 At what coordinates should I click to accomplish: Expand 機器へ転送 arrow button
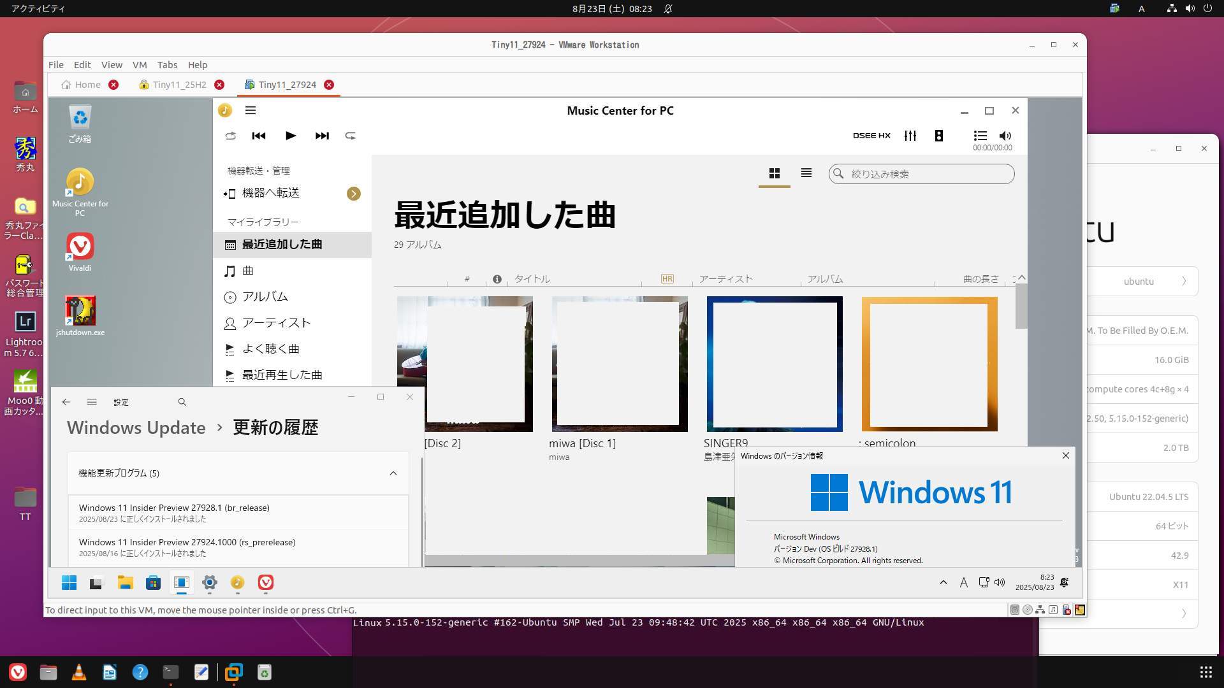(353, 194)
